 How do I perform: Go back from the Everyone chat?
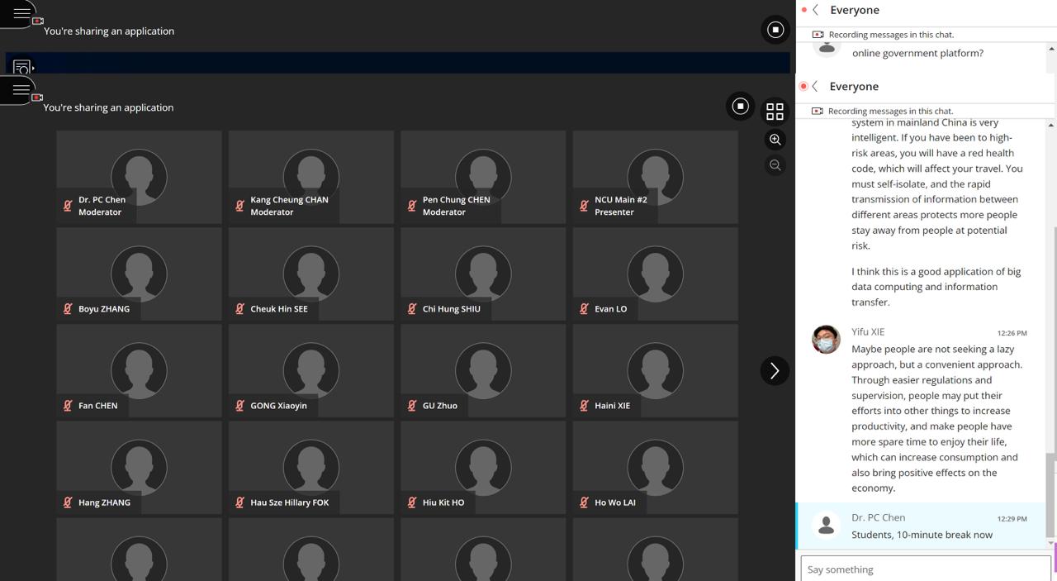tap(815, 86)
